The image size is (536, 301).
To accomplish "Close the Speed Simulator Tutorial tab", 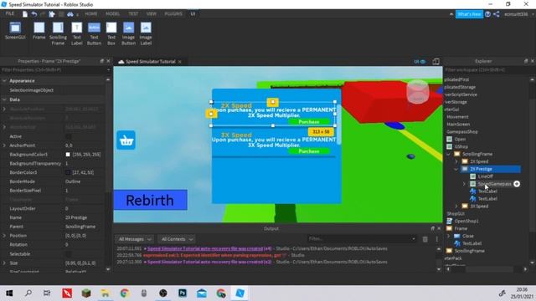I will point(179,61).
